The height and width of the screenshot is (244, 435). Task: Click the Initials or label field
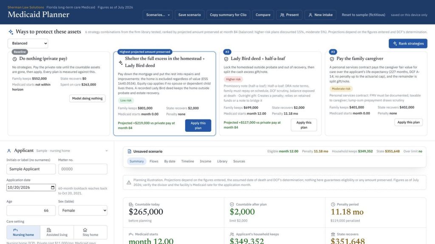pyautogui.click(x=31, y=169)
